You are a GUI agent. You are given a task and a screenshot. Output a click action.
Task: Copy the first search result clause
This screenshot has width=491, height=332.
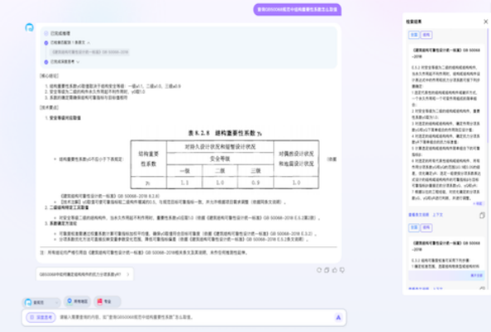tap(482, 215)
